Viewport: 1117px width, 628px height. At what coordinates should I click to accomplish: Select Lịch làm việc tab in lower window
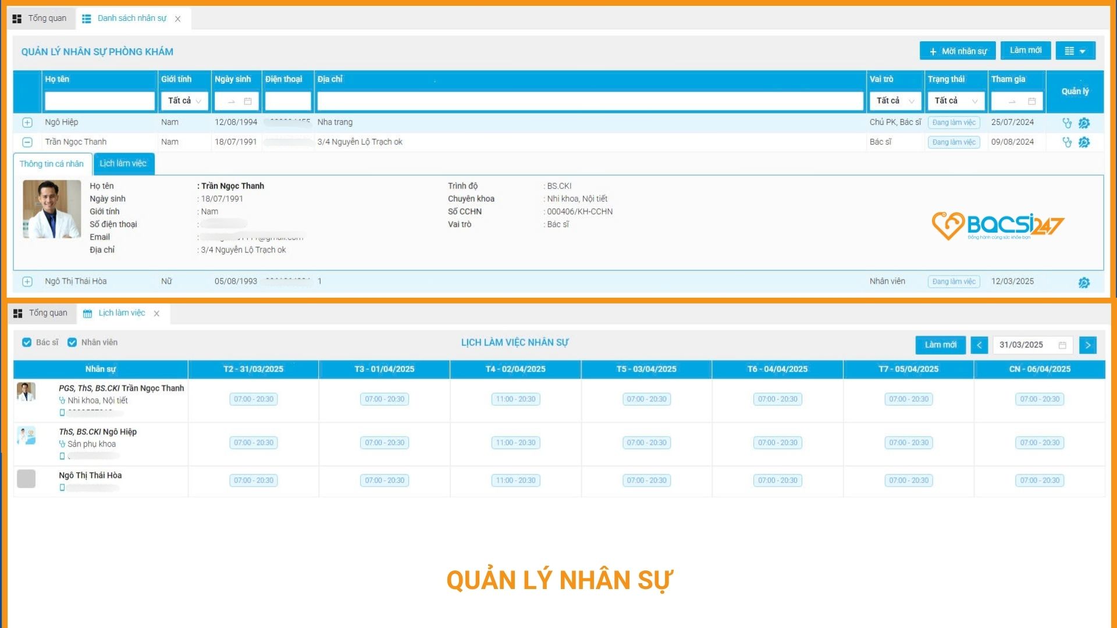pos(122,313)
